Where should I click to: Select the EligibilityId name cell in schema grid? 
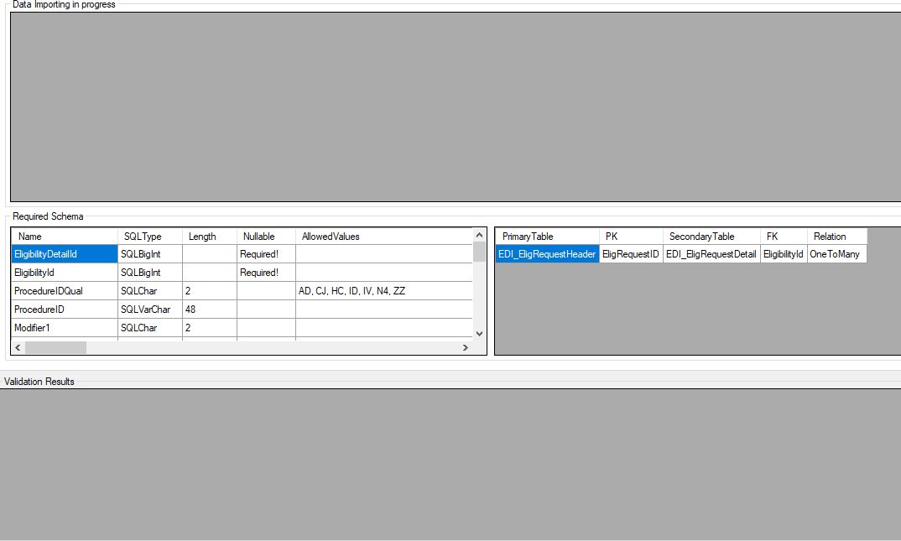(65, 273)
